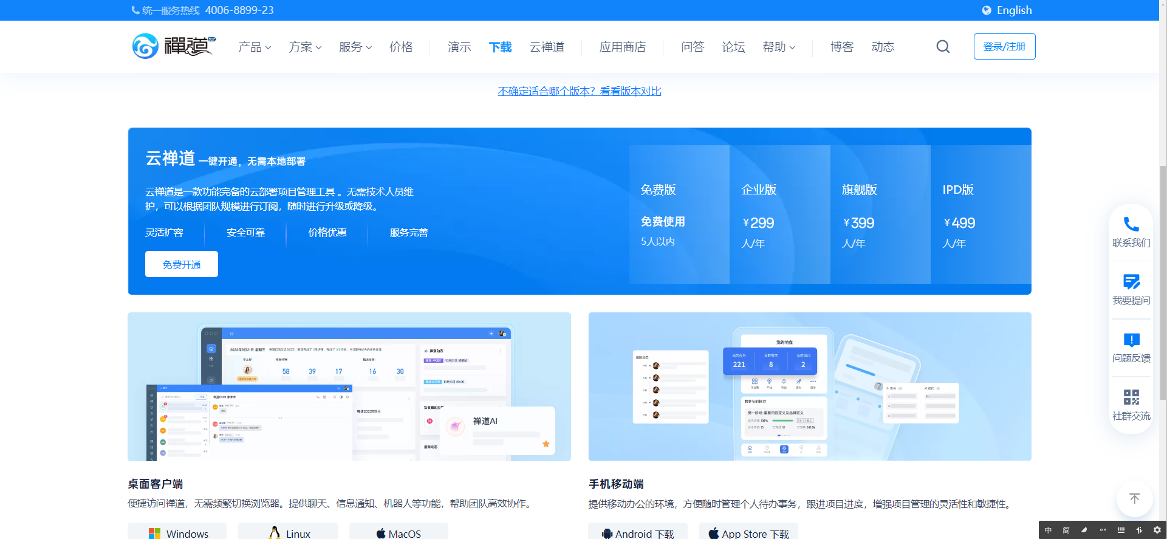The height and width of the screenshot is (539, 1167).
Task: Open the site search magnifier
Action: (943, 47)
